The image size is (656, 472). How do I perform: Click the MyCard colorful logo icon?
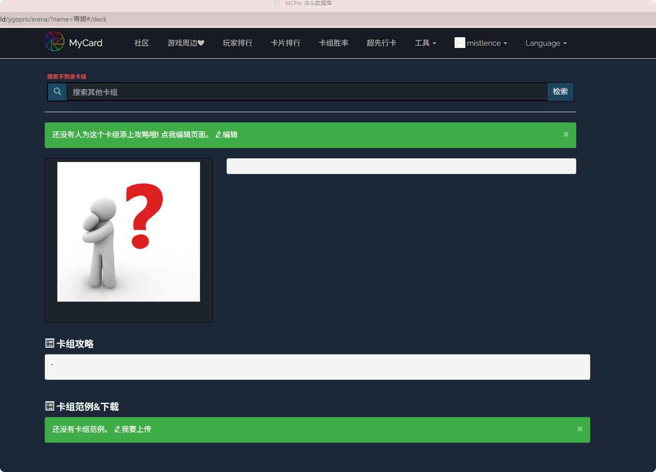click(x=55, y=41)
